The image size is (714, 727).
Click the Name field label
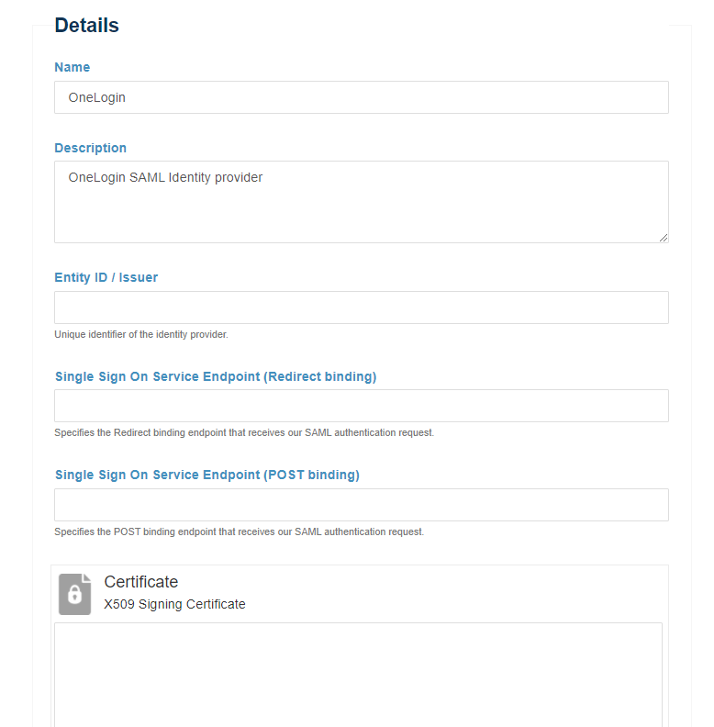[x=73, y=67]
